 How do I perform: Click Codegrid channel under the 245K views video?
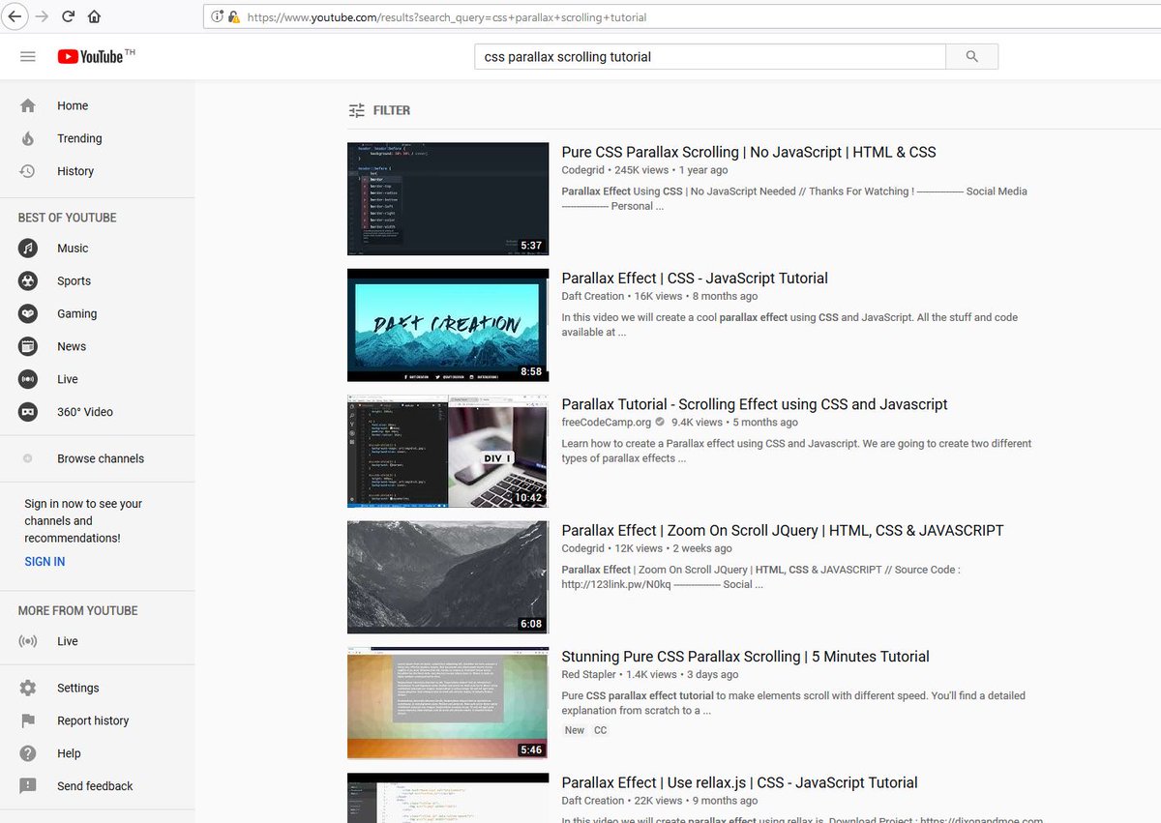click(583, 170)
